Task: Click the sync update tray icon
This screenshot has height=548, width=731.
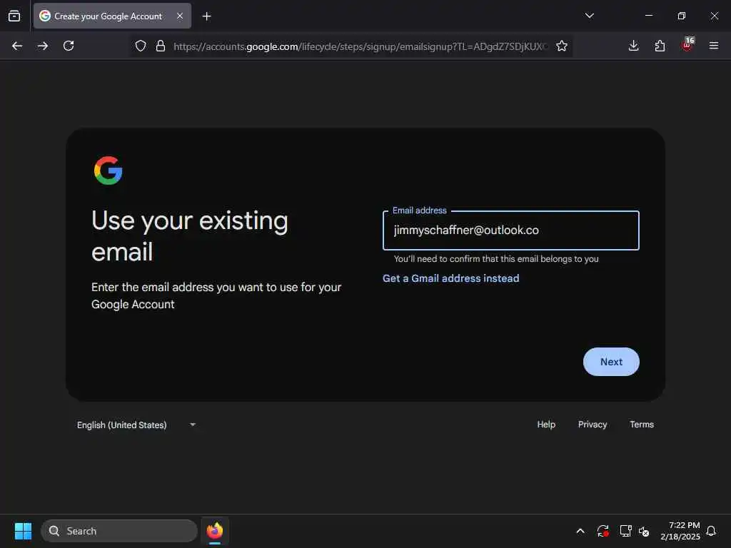Action: tap(603, 531)
